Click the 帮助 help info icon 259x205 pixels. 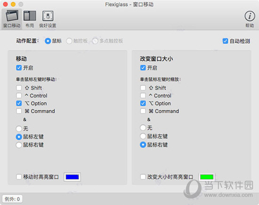click(250, 19)
